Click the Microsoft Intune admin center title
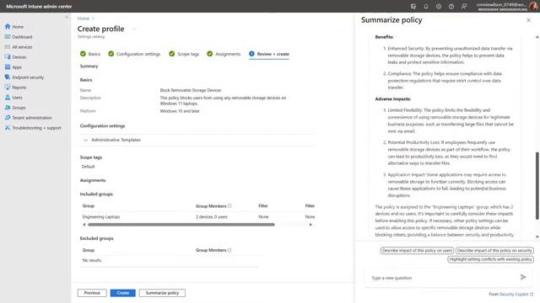This screenshot has height=303, width=540. [x=39, y=6]
